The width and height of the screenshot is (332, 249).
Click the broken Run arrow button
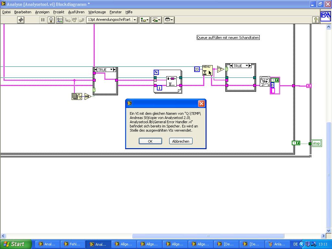(21, 20)
